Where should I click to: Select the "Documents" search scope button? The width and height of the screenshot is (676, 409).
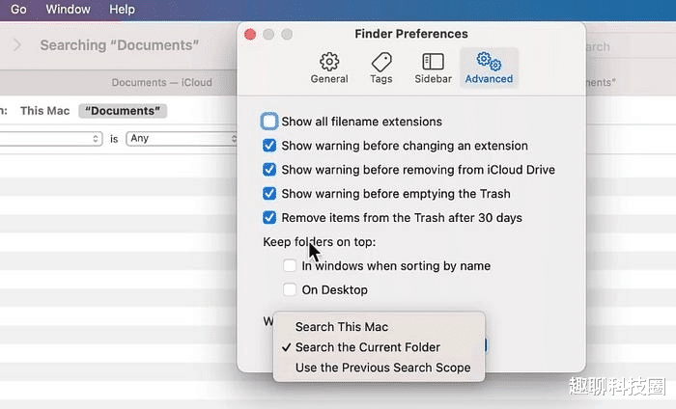[123, 111]
